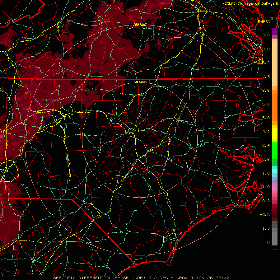Viewport: 280px width, 280px height.
Task: Click the 6.6 legend value
Action: (x=266, y=90)
